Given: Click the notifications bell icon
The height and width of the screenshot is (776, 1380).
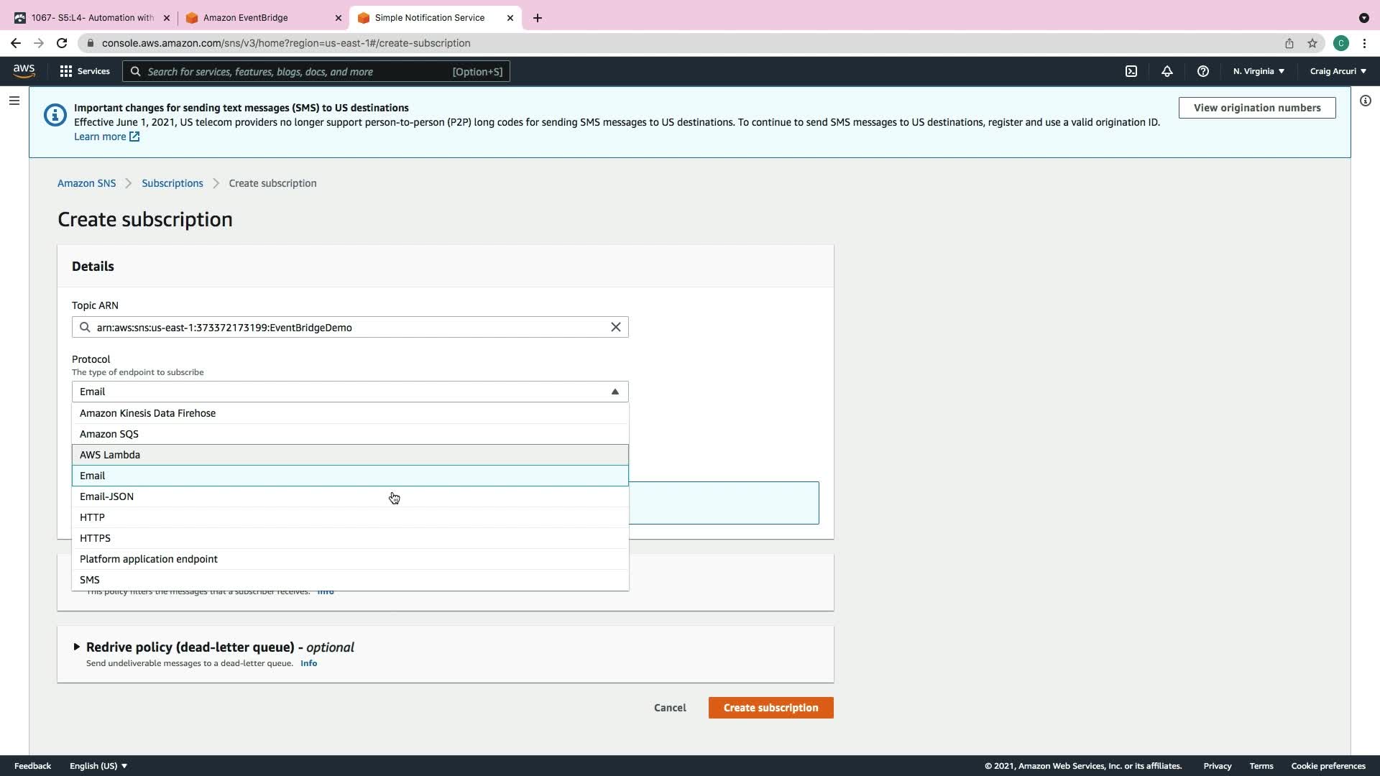Looking at the screenshot, I should pyautogui.click(x=1167, y=71).
